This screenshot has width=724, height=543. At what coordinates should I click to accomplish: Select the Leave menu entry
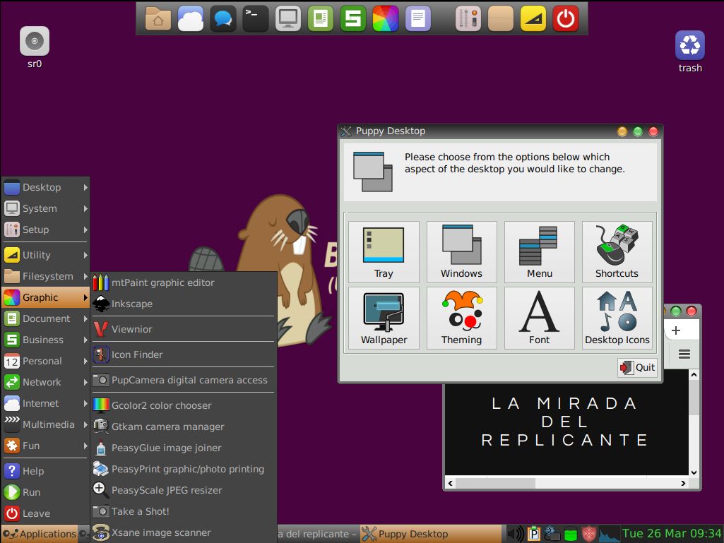[45, 513]
